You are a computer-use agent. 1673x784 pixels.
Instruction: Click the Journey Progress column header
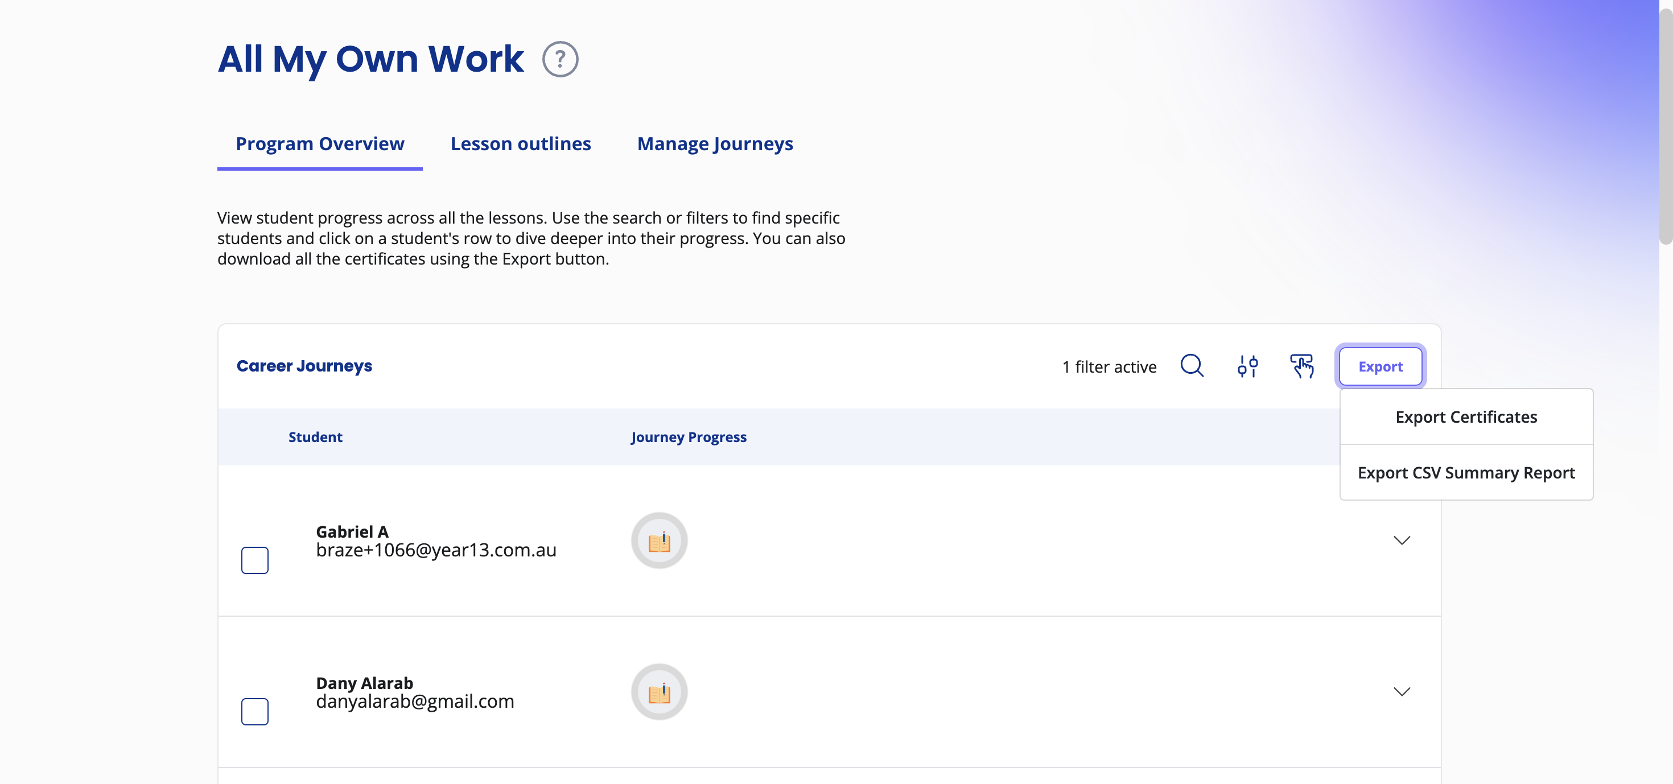(689, 437)
